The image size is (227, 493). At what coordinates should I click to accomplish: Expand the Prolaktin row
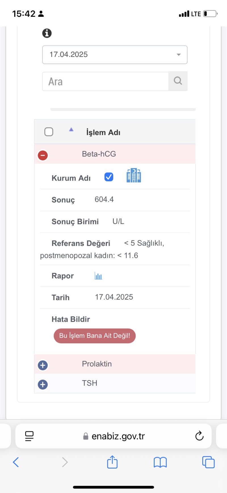tap(43, 365)
